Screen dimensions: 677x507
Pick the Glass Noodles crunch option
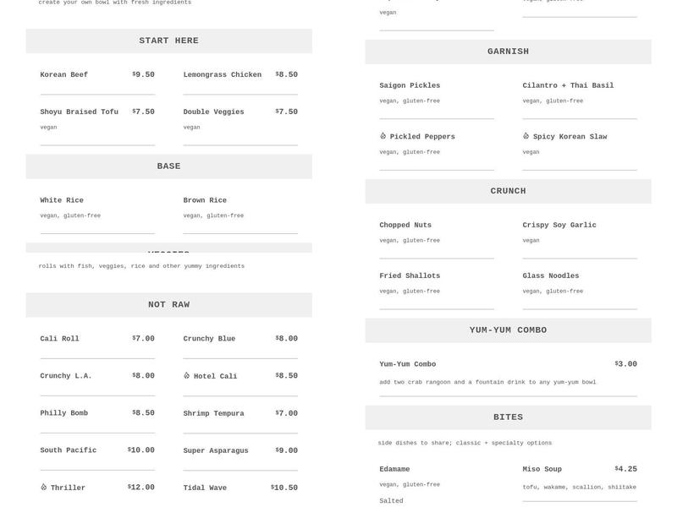[x=550, y=276]
